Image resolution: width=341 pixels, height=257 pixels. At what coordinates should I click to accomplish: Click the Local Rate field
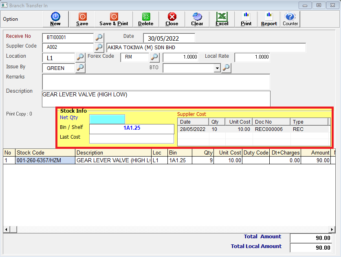252,57
